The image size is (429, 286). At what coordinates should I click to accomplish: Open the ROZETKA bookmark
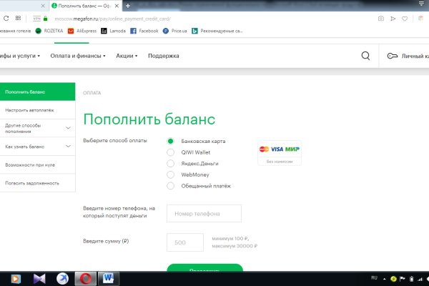click(50, 31)
